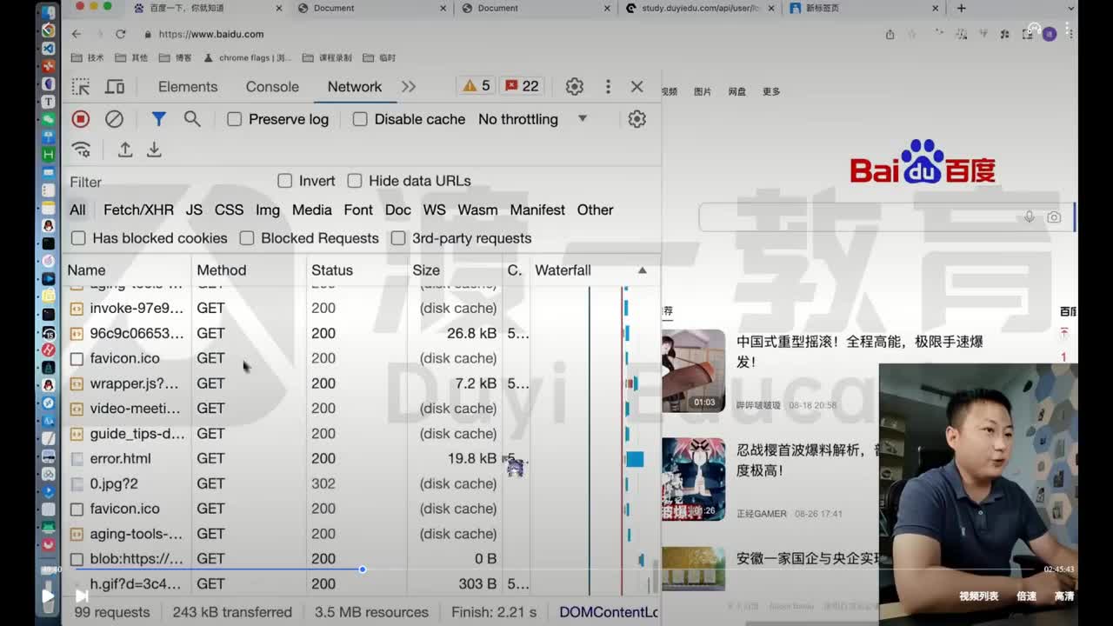
Task: Enable the Preserve log checkbox
Action: (x=235, y=119)
